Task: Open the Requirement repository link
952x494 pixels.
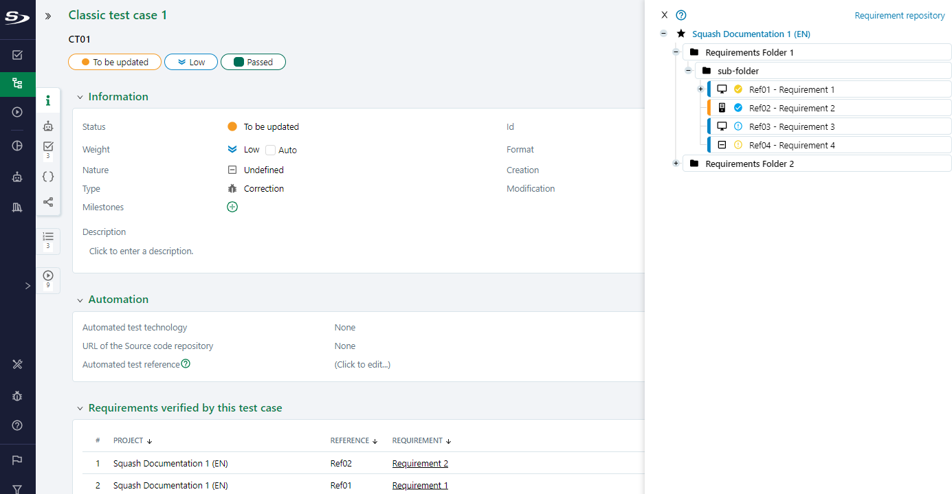Action: pos(900,14)
